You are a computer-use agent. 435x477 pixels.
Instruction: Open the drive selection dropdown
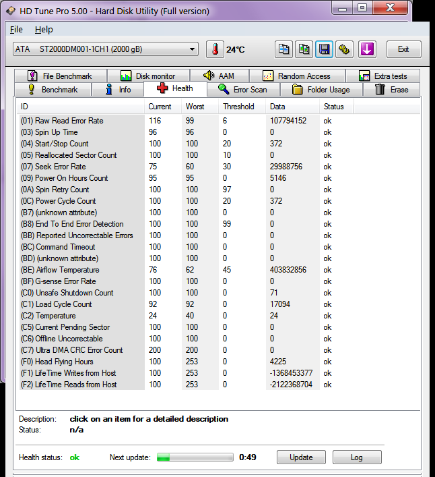click(x=106, y=49)
